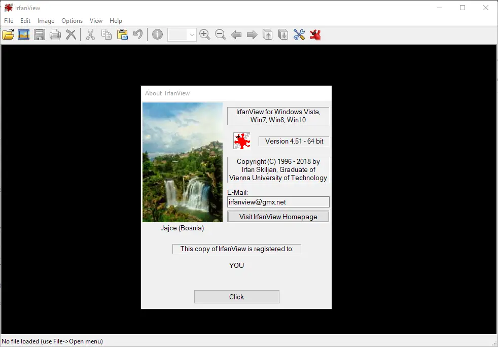Click Visit IrfanView Homepage button
The height and width of the screenshot is (347, 498).
(278, 217)
